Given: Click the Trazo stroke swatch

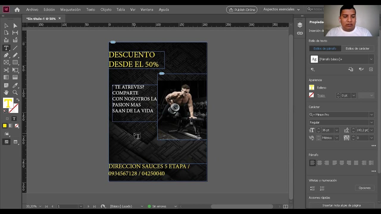Looking at the screenshot, I should 312,95.
